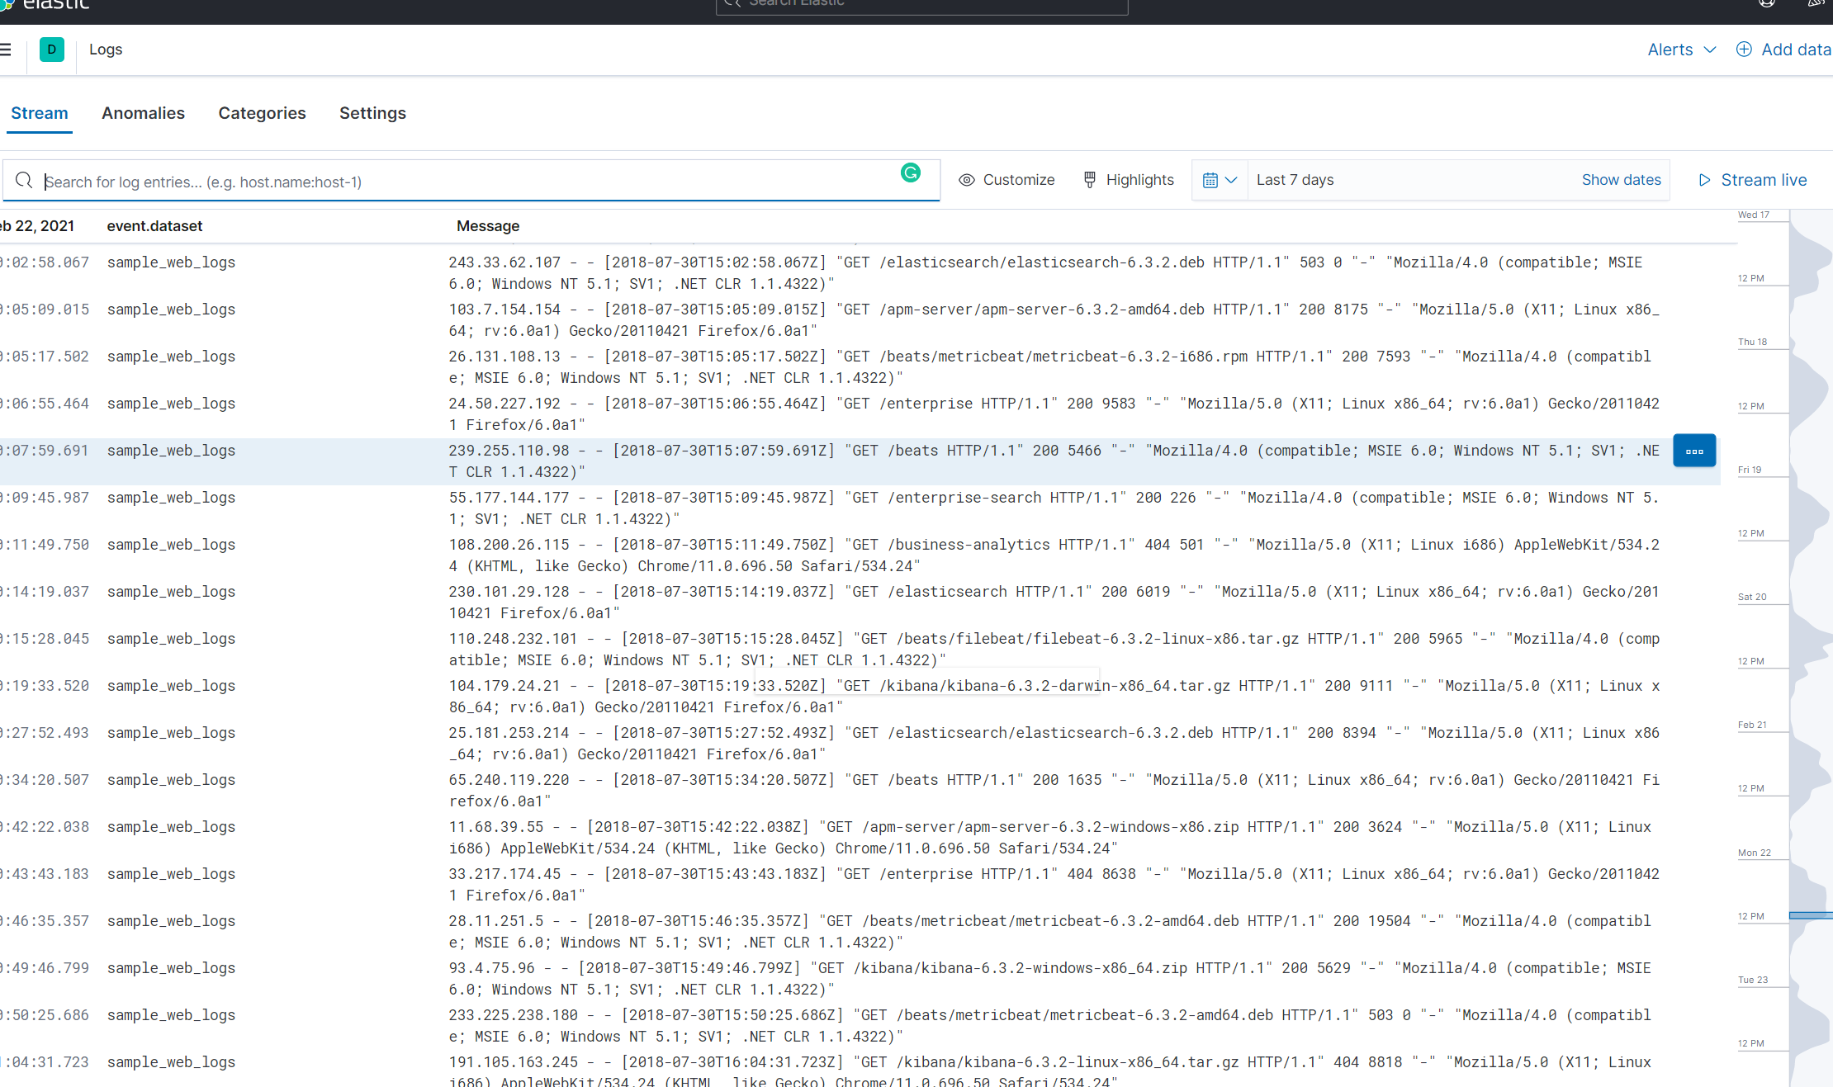The image size is (1833, 1087).
Task: Expand the Alerts dropdown
Action: coord(1681,50)
